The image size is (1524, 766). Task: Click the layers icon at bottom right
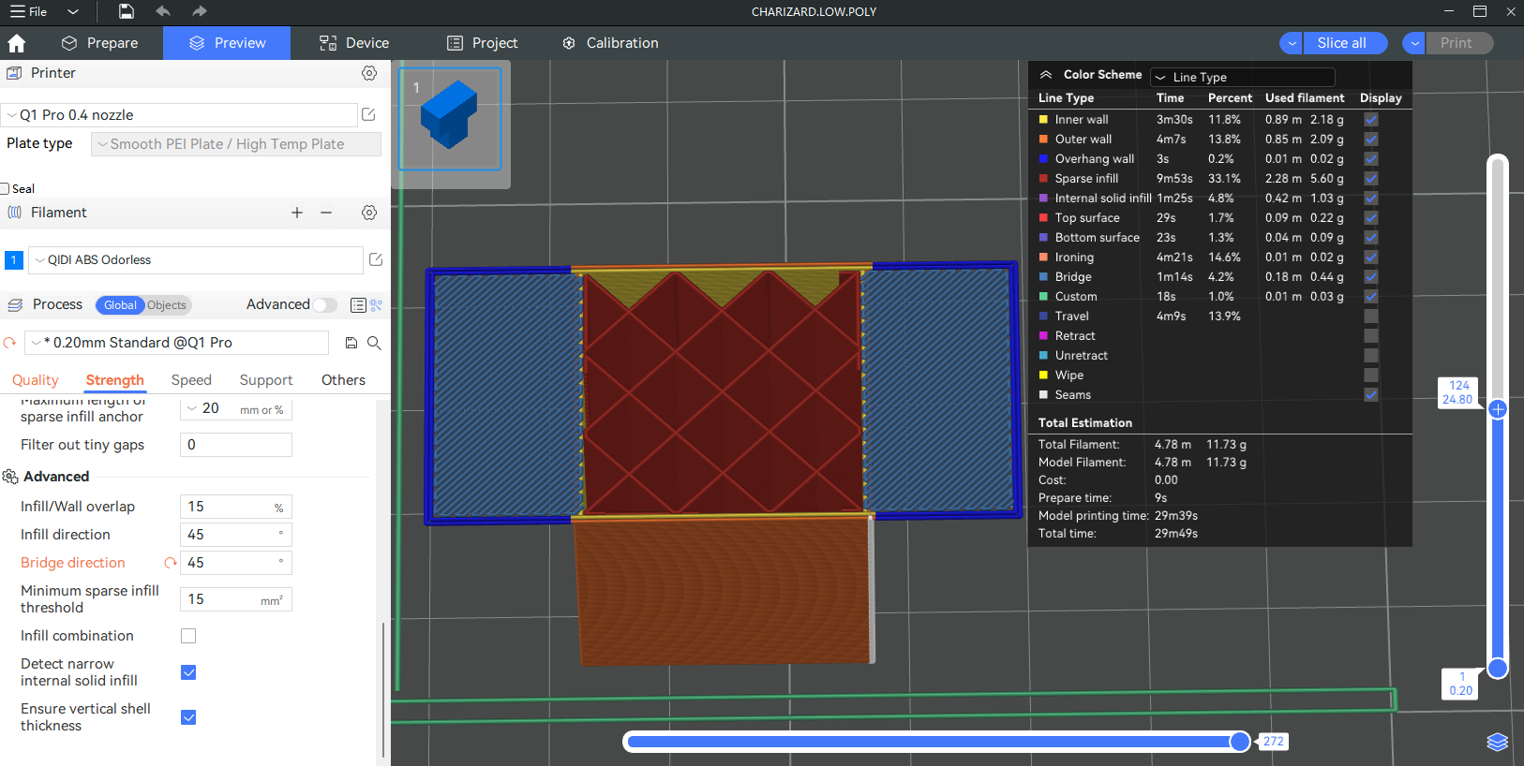pos(1497,742)
